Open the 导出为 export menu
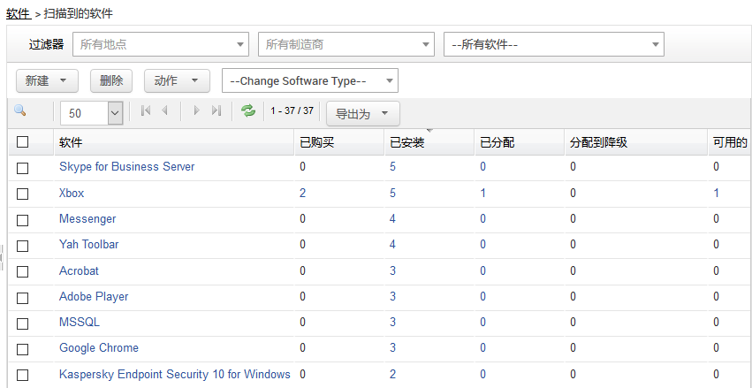The height and width of the screenshot is (388, 752). tap(362, 114)
